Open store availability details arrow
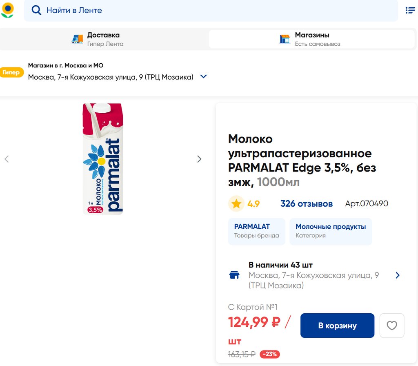 point(398,275)
